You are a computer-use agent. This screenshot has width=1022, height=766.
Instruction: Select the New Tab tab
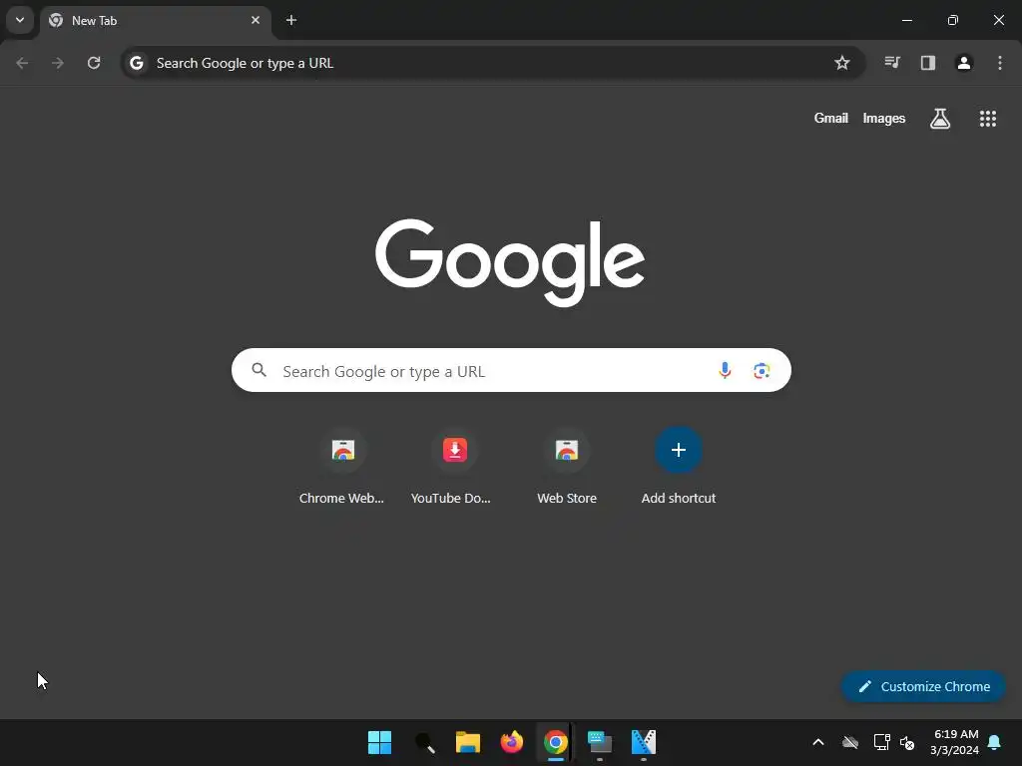tap(155, 20)
